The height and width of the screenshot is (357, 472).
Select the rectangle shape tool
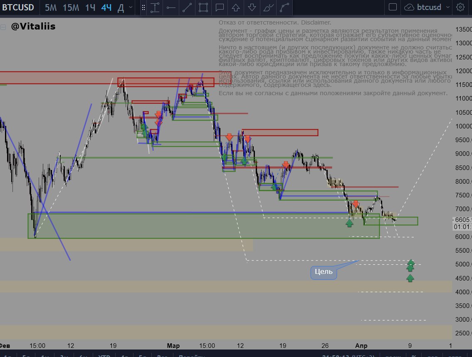pos(203,7)
